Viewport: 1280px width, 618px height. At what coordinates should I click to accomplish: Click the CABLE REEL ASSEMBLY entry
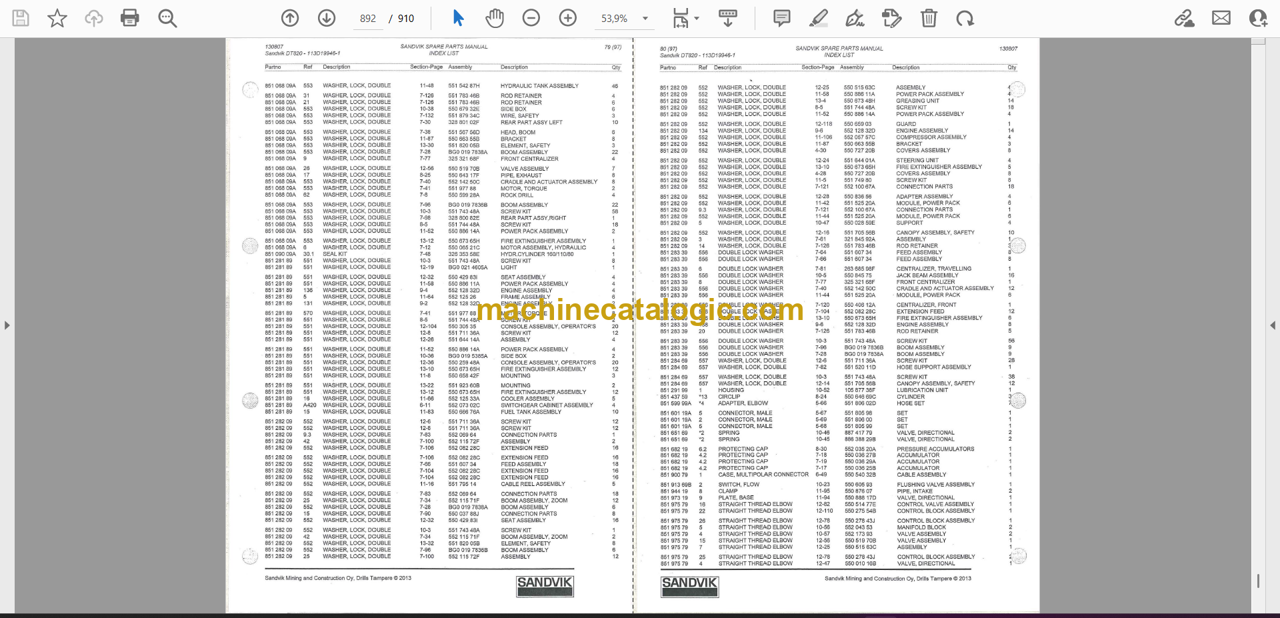tap(533, 484)
